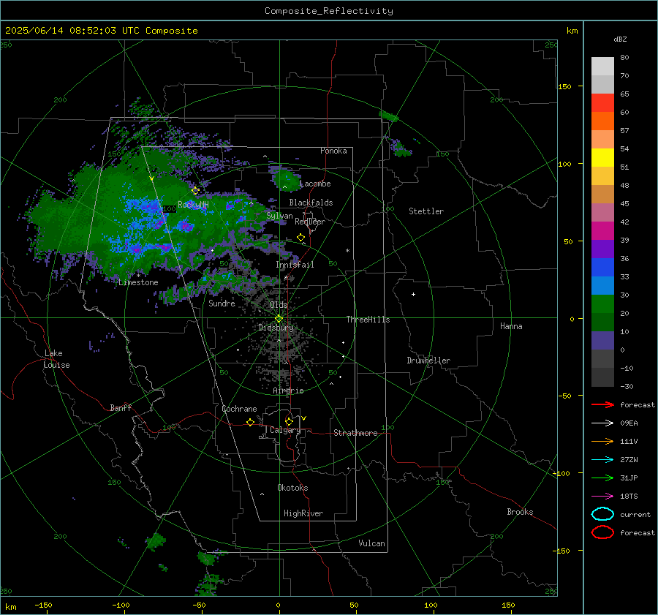
Task: Click the Sylvan label
Action: coord(279,216)
